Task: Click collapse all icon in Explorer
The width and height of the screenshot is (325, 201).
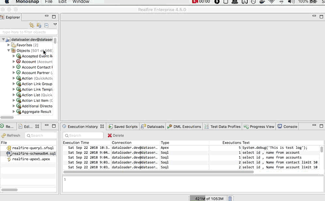Action: pos(46,25)
